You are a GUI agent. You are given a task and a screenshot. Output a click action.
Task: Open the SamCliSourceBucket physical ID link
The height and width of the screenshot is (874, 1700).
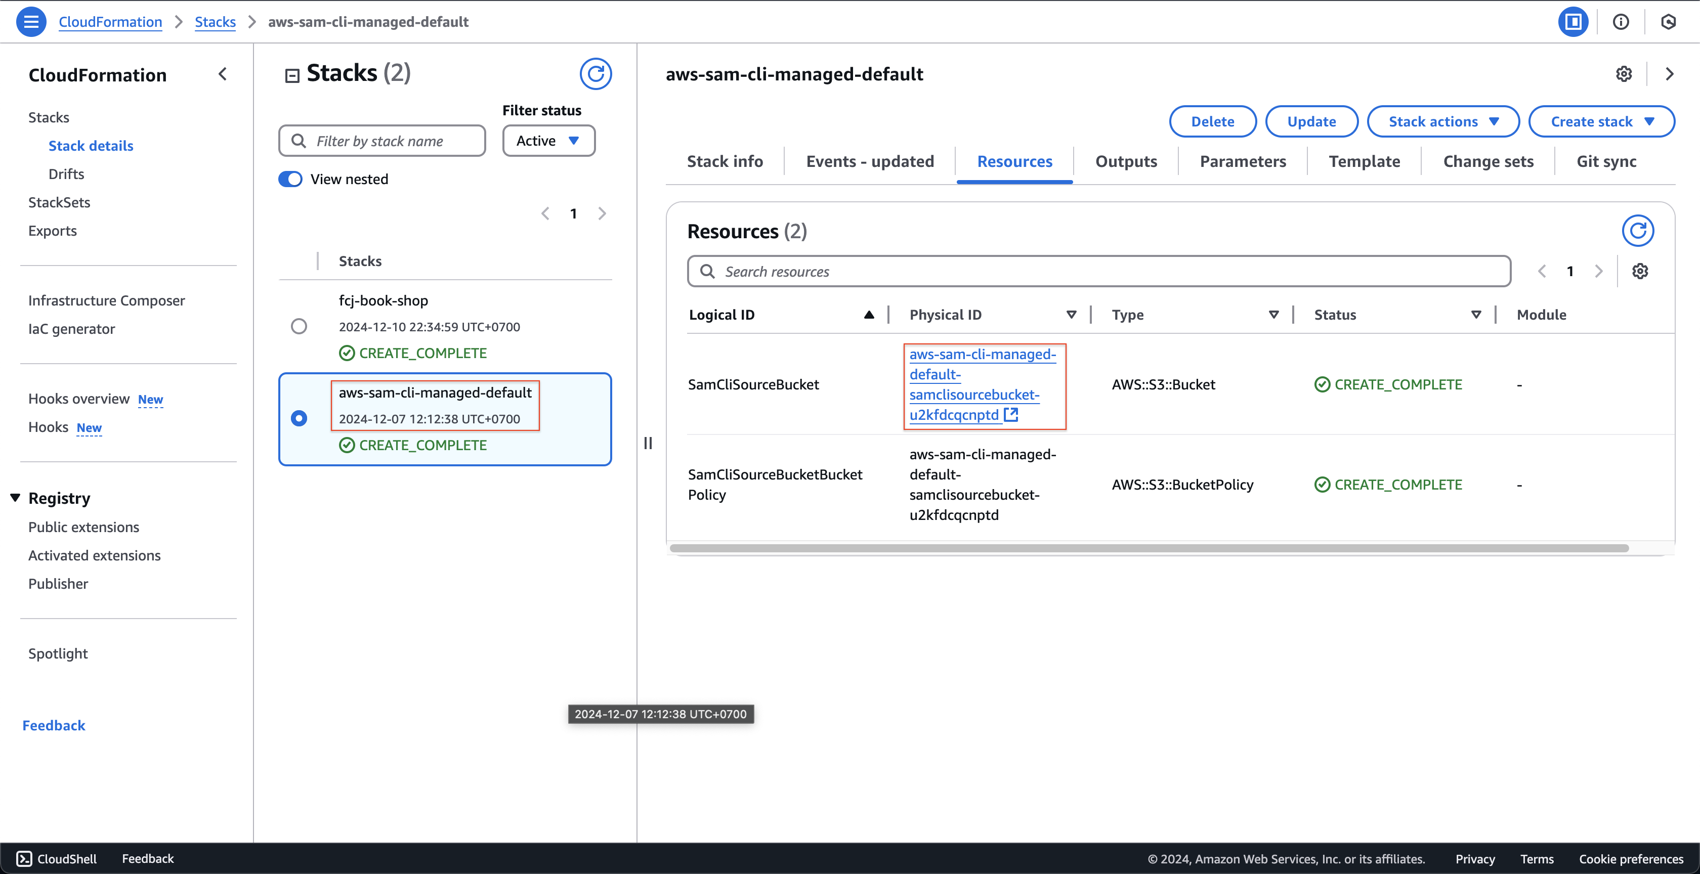click(x=982, y=384)
